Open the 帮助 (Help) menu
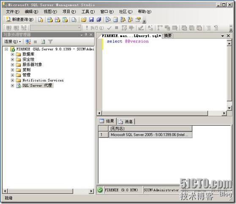This screenshot has height=204, width=236. tap(145, 11)
